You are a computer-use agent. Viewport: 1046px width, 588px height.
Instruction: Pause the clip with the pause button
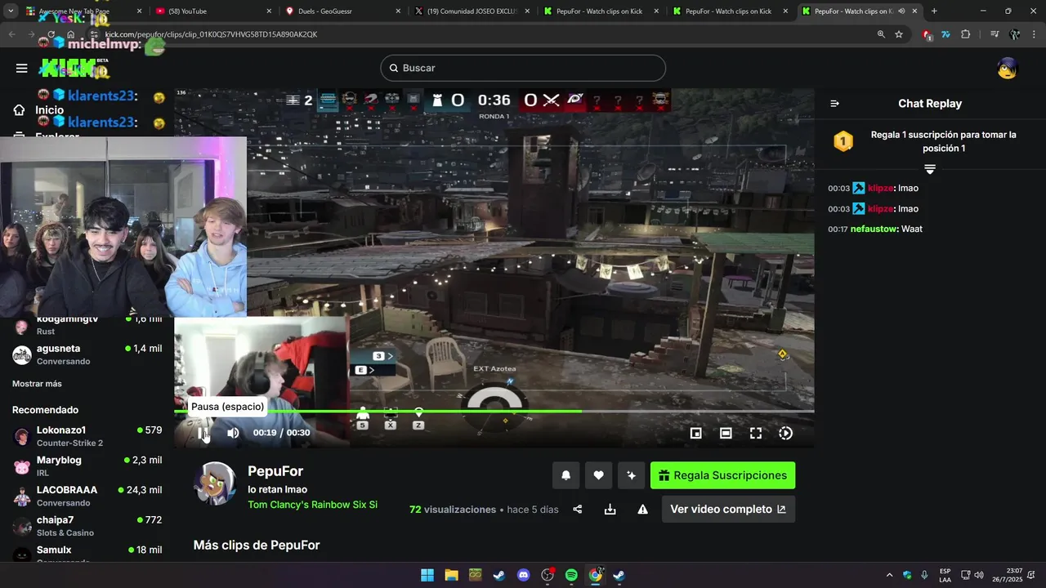203,433
